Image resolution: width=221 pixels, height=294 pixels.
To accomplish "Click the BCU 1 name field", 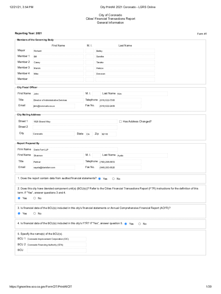I will click(x=57, y=239).
